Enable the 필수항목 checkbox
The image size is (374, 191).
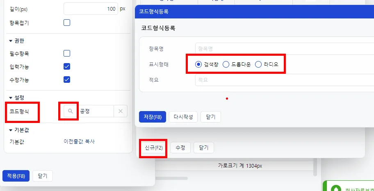[x=67, y=53]
